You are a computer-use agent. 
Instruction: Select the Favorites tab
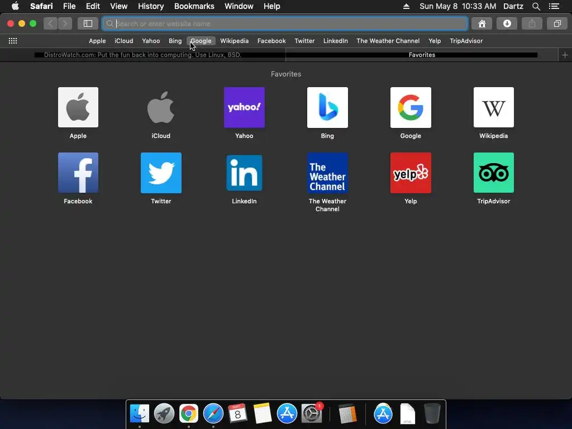422,55
